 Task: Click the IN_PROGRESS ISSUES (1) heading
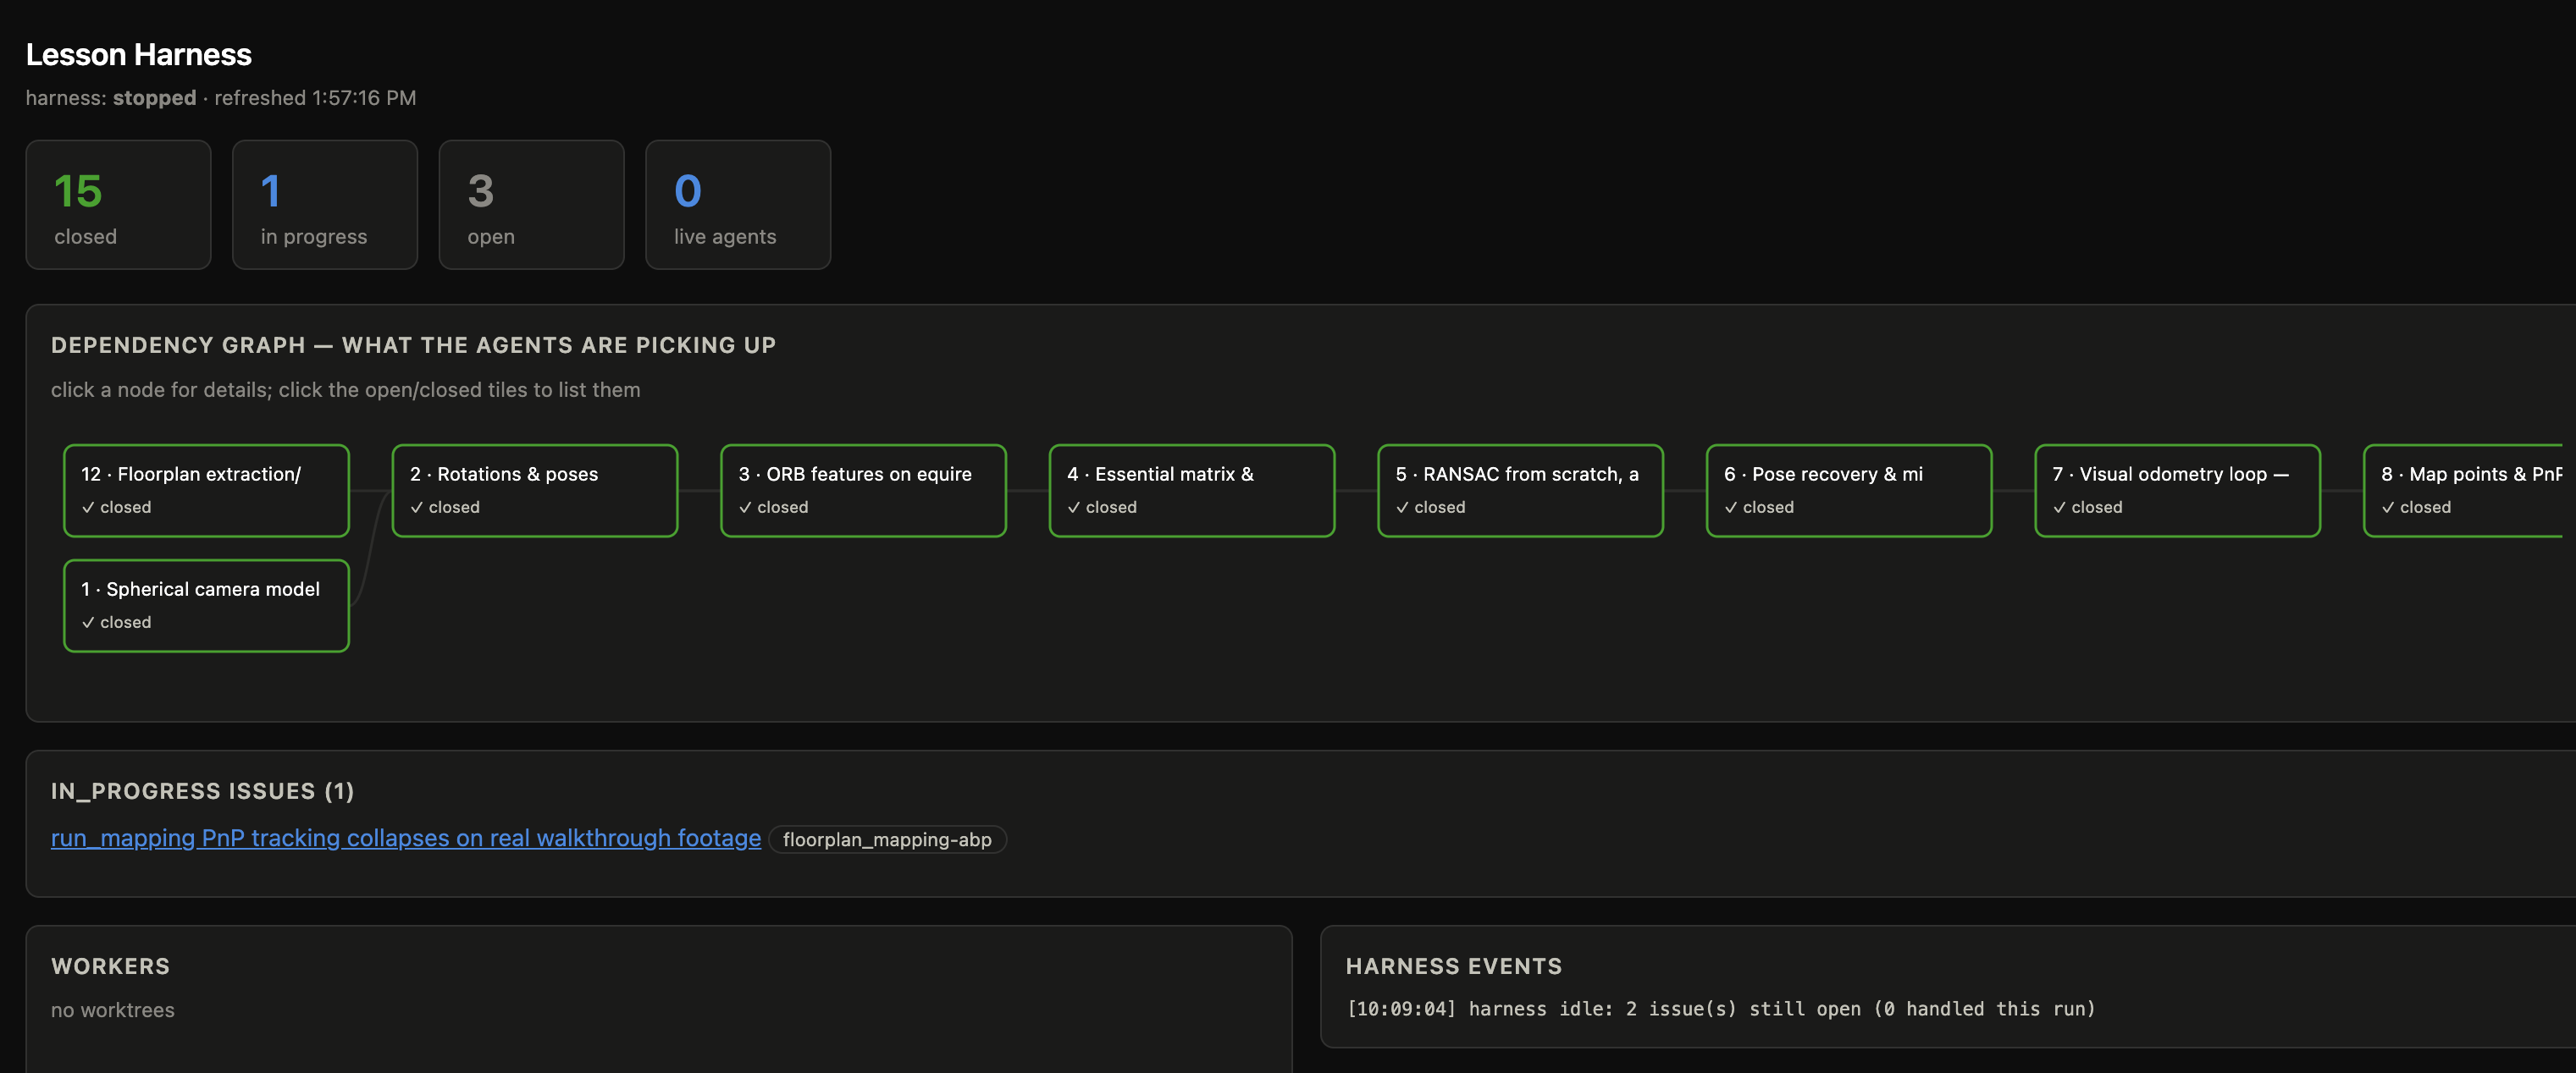203,791
